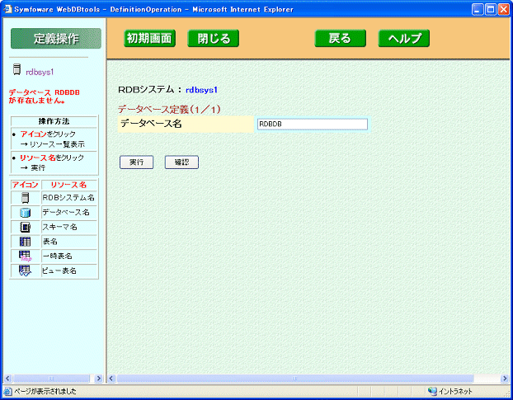Click the 実行 execute button

[136, 162]
